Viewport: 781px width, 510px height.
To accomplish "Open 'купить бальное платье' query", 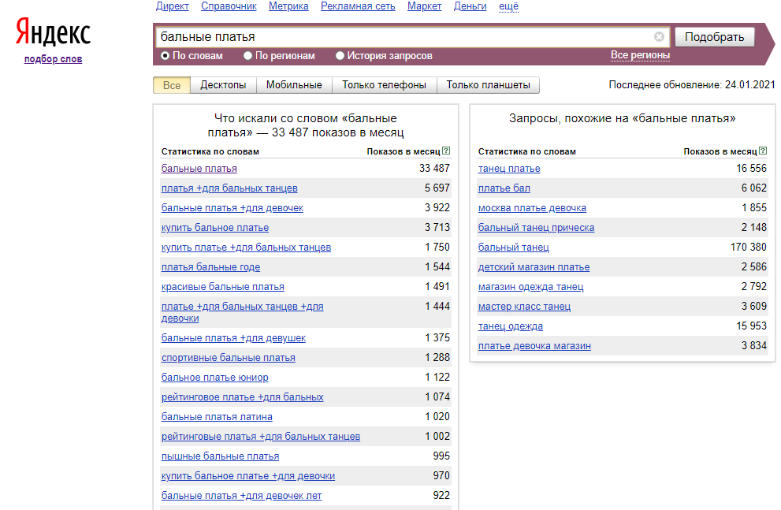I will [215, 228].
